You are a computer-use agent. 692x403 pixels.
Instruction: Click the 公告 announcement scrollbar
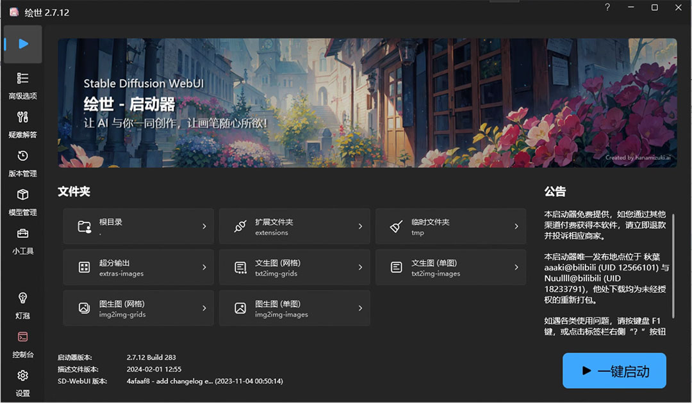click(672, 269)
